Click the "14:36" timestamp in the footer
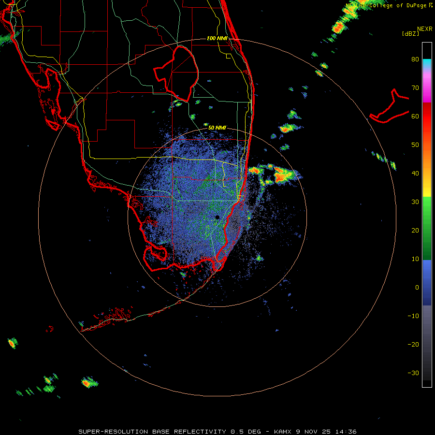 (346, 432)
